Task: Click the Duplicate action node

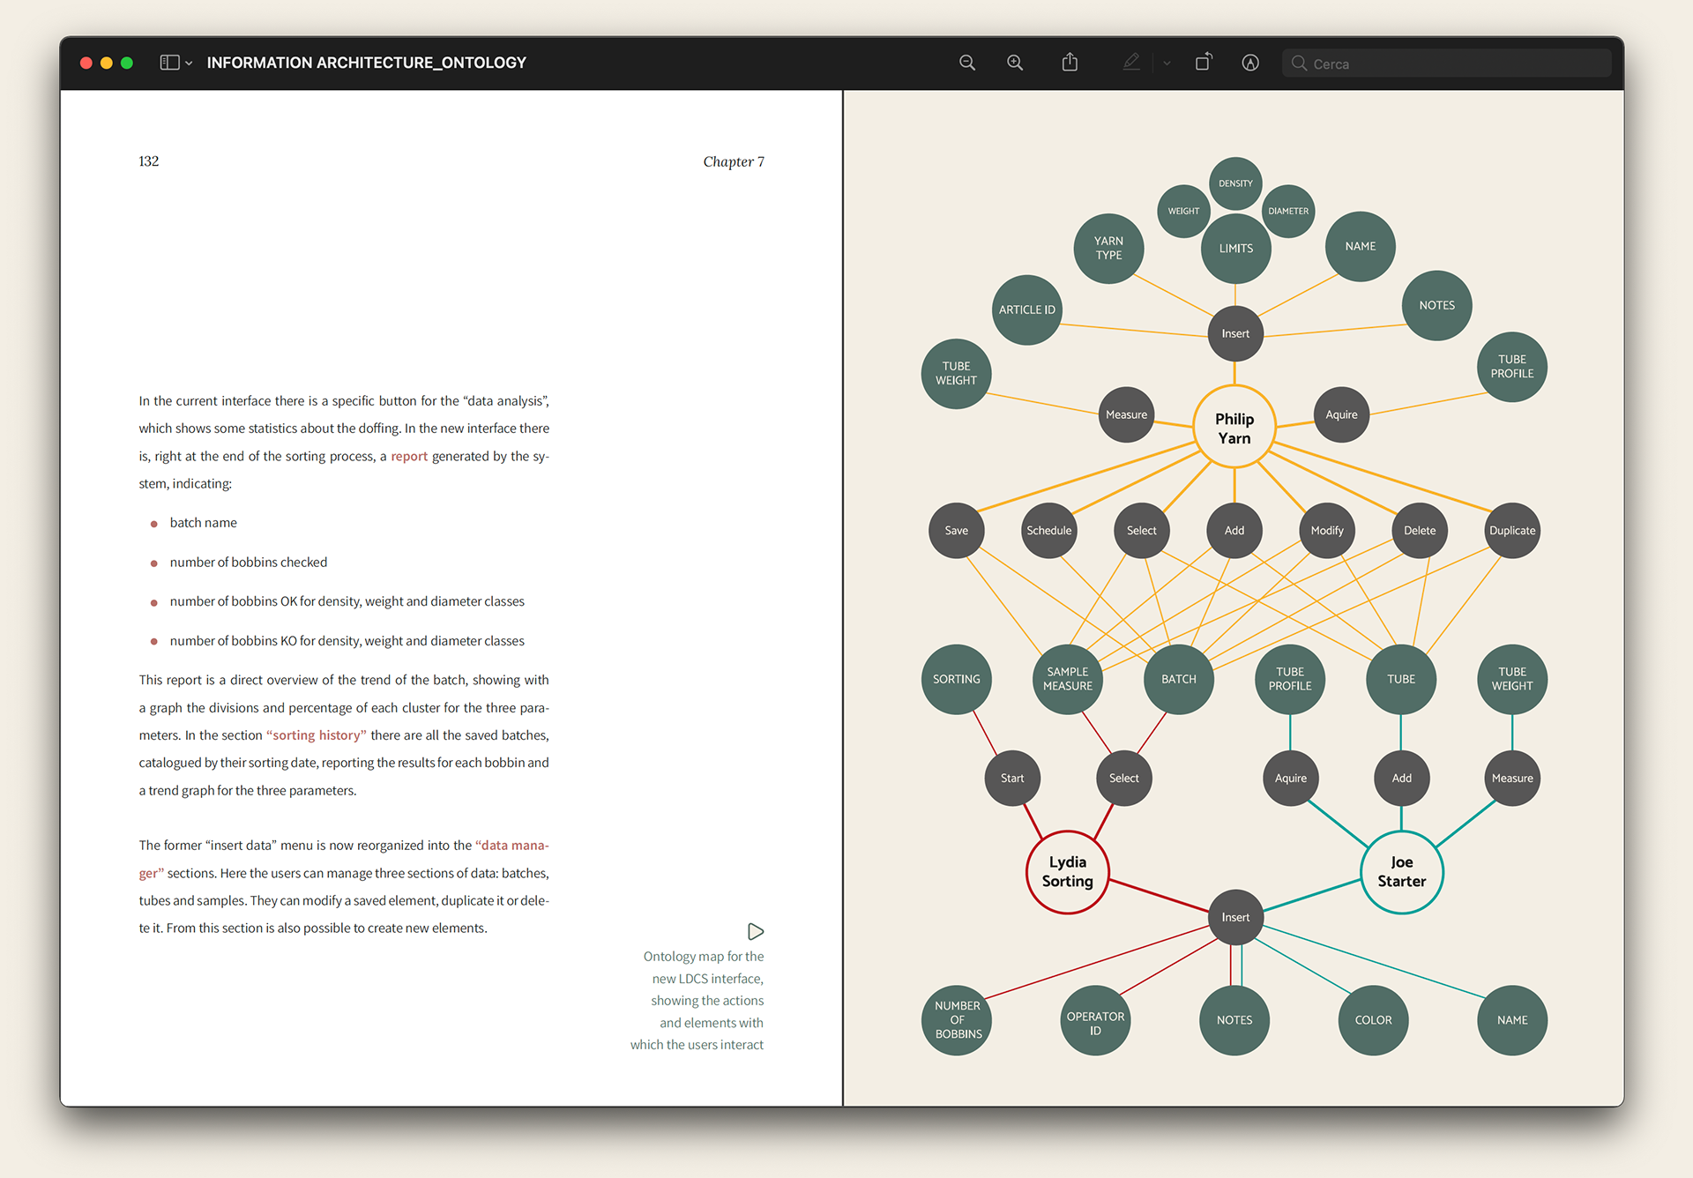Action: [x=1512, y=530]
